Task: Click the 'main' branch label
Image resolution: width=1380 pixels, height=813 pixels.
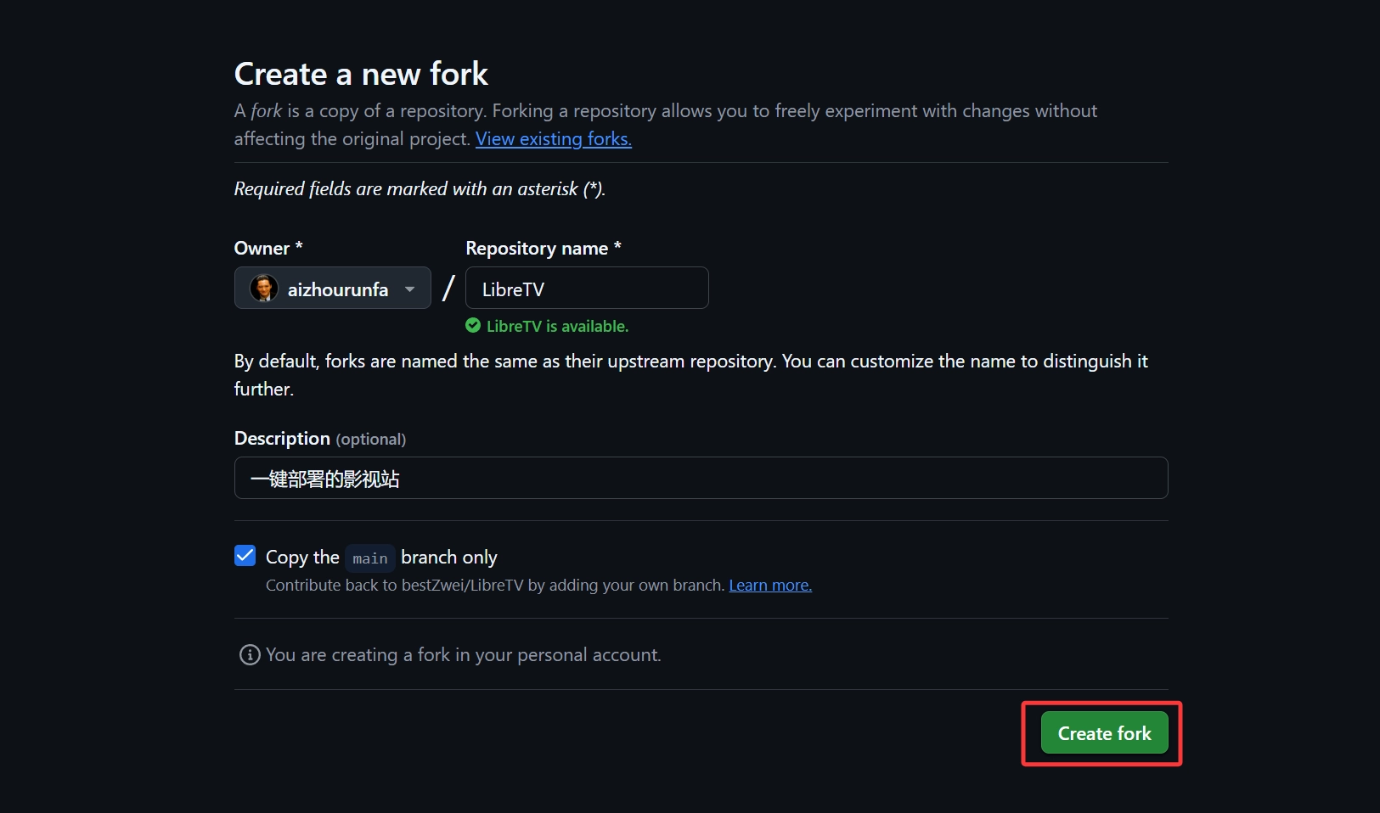Action: click(370, 558)
